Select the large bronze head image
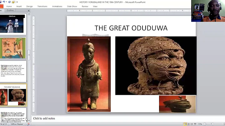 click(156, 65)
